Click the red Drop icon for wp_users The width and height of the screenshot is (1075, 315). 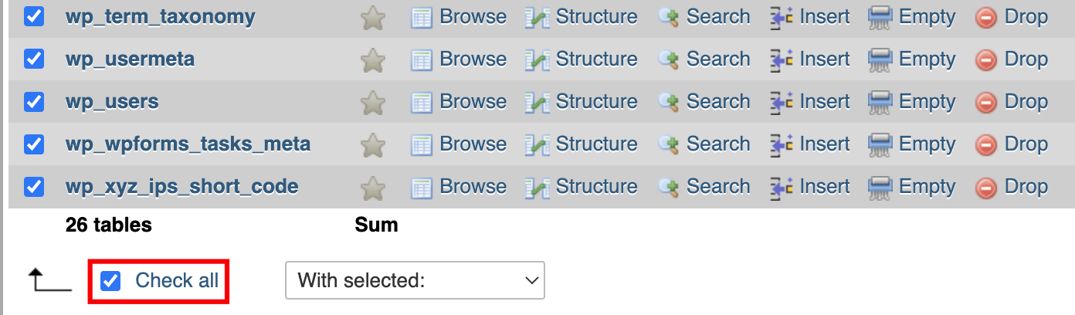tap(985, 102)
